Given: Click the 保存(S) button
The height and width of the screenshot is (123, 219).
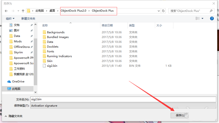Looking at the screenshot, I should pos(180,115).
